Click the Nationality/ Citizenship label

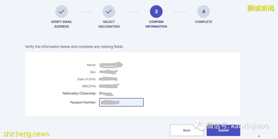(x=79, y=93)
